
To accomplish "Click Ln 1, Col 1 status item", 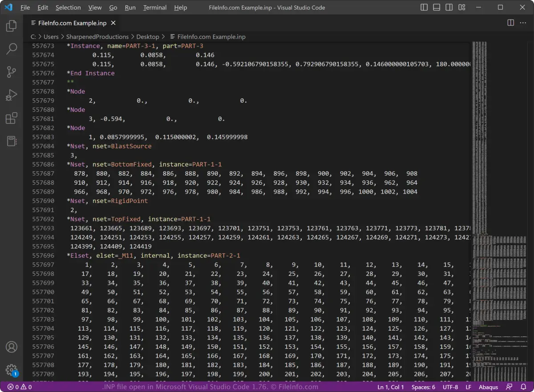I will (x=391, y=387).
